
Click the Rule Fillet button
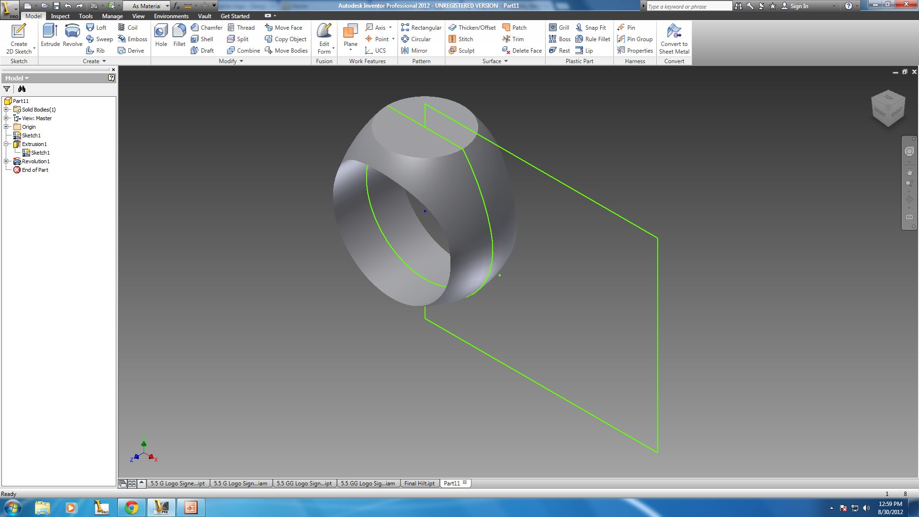tap(593, 39)
